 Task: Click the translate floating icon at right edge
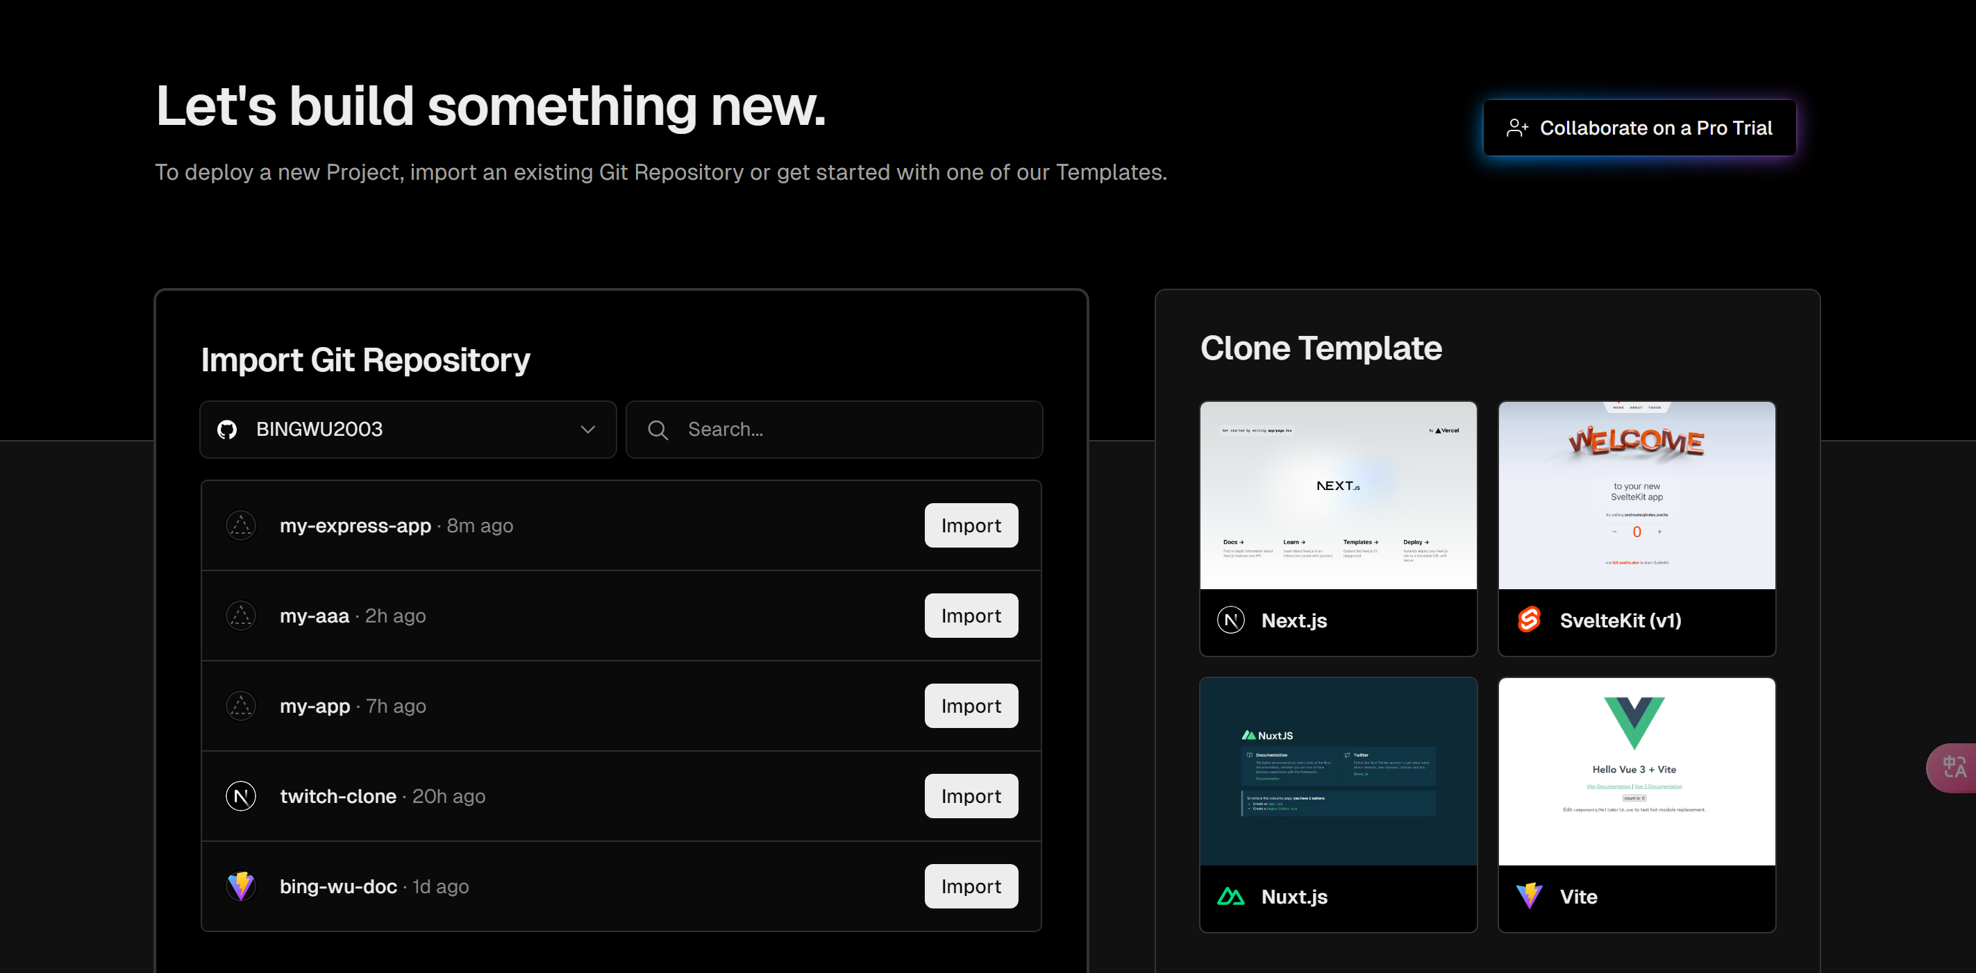coord(1954,767)
